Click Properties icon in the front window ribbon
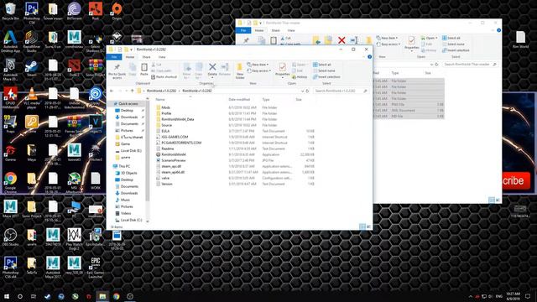This screenshot has width=537, height=302. [282, 67]
